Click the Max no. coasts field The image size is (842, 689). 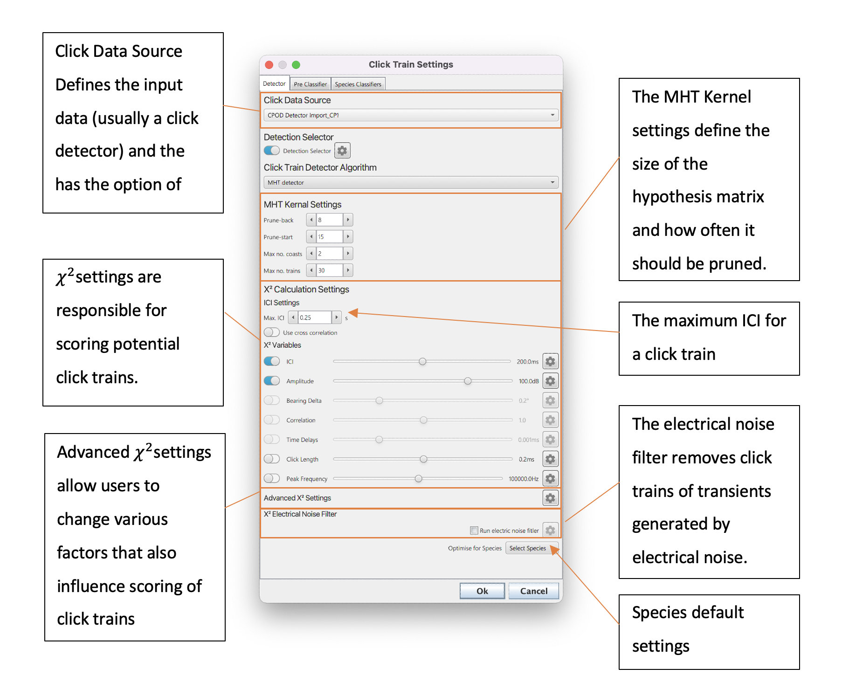[x=330, y=253]
